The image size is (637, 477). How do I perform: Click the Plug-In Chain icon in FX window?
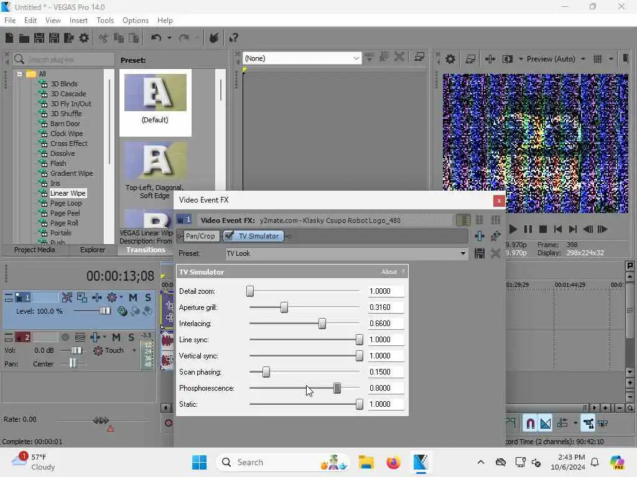480,236
